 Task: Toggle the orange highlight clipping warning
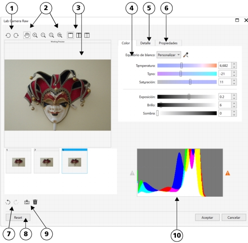[228, 173]
